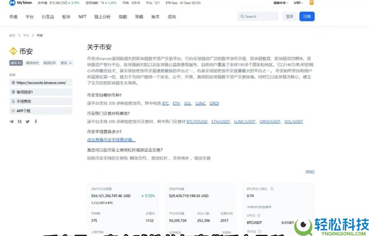Click the blue 注册 register button

[x=307, y=17]
